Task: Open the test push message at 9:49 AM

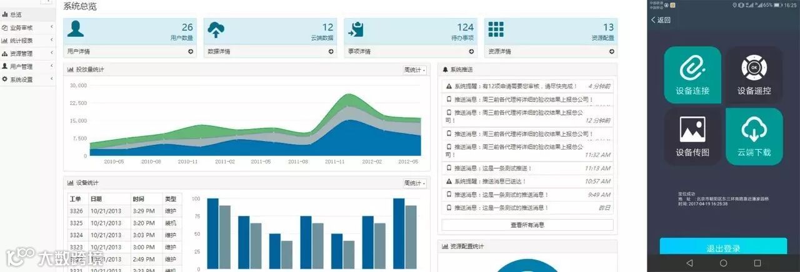Action: (528, 195)
